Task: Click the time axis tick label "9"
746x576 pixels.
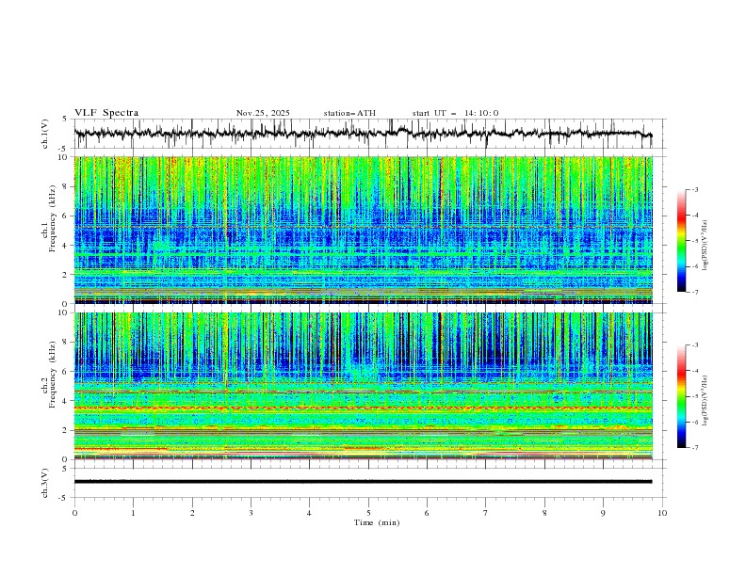Action: [603, 513]
